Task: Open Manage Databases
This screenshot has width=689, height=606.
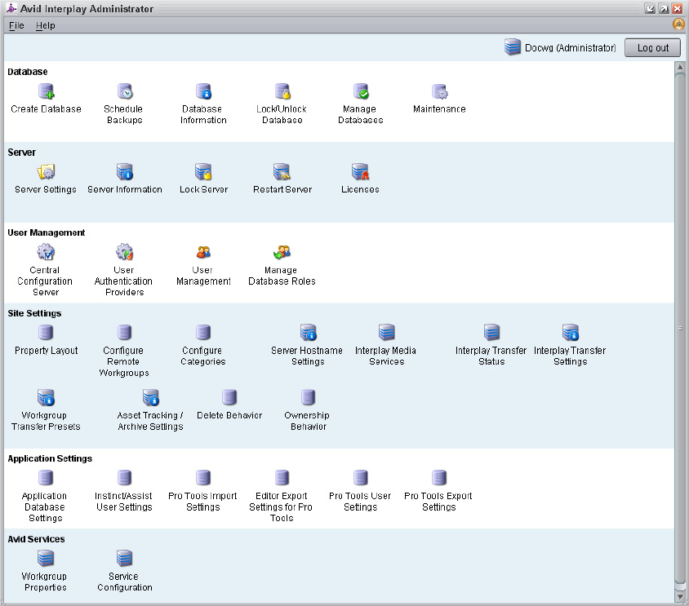Action: click(361, 91)
